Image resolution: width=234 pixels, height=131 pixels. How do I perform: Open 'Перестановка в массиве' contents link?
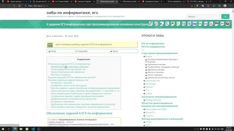(80, 107)
